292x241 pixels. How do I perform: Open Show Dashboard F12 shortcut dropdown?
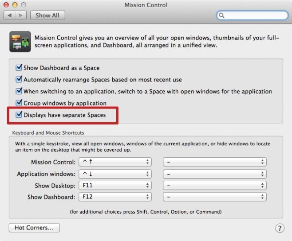click(x=115, y=197)
